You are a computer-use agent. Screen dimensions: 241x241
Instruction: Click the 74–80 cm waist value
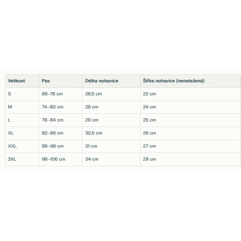(52, 107)
